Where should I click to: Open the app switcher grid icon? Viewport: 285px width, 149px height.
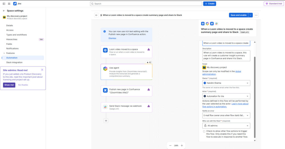(9, 4)
